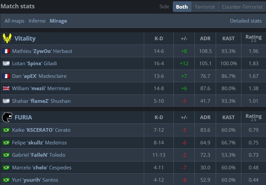Viewport: 266px width, 185px height.
Task: Click the FURIA panther logo icon
Action: (7, 117)
